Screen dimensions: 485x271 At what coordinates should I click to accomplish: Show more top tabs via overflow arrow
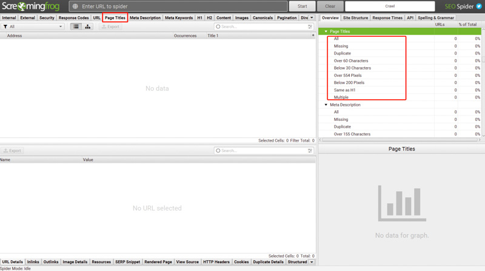tap(312, 18)
